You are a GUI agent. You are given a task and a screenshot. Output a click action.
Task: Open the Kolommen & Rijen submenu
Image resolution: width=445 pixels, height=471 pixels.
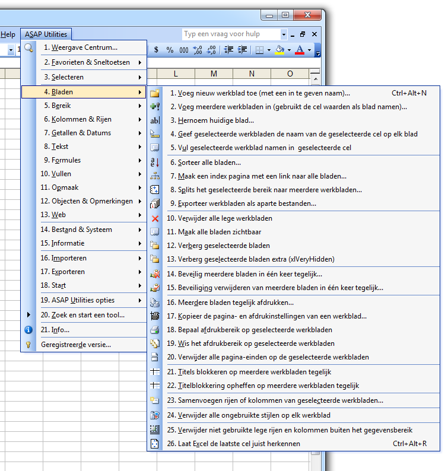pyautogui.click(x=84, y=119)
